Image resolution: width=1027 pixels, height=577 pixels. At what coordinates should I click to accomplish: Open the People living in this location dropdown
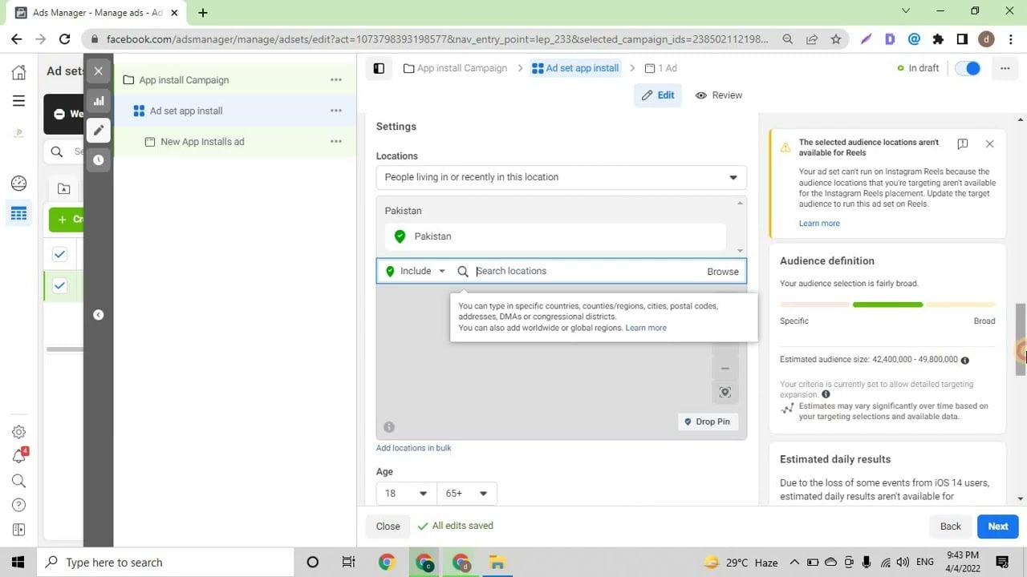(561, 177)
